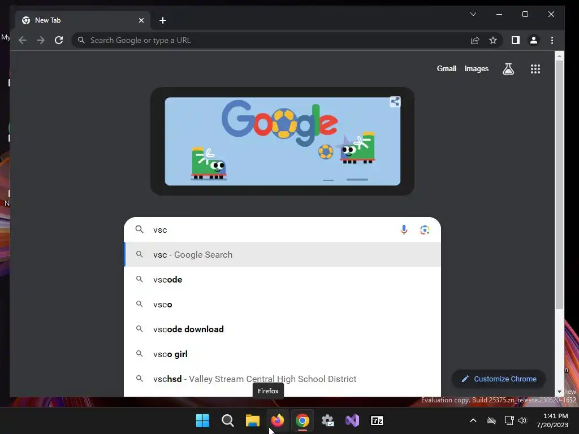Choose the "vsco" suggestion
The image size is (579, 434).
(283, 304)
